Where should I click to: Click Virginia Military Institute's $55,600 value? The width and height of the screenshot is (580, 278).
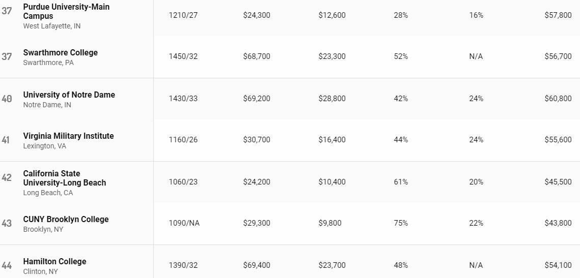pos(558,140)
